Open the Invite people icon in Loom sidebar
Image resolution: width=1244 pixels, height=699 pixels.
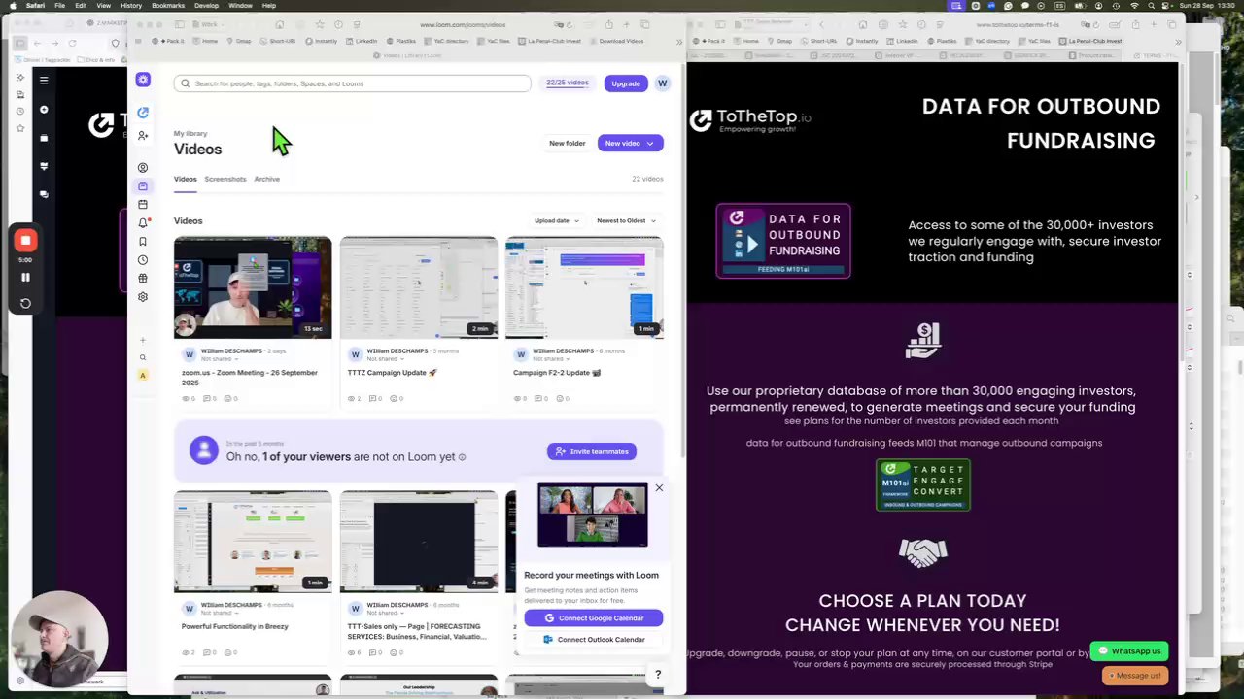tap(143, 135)
